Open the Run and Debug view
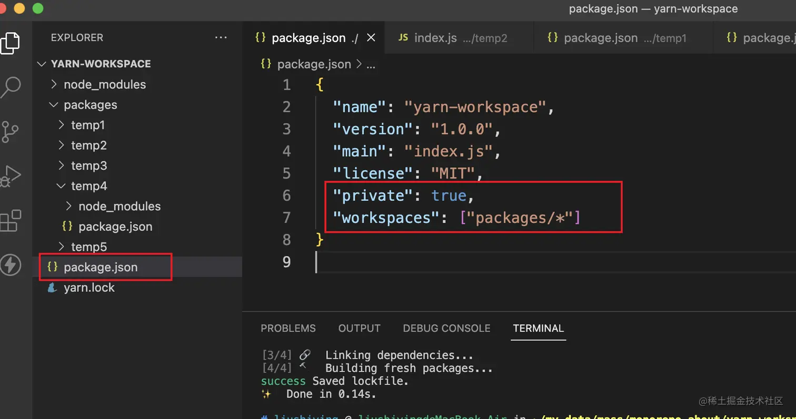The image size is (796, 419). click(10, 176)
